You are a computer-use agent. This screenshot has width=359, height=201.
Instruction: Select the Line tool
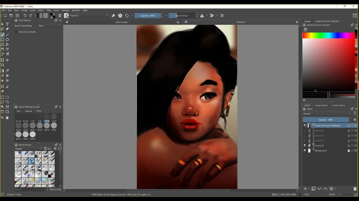pyautogui.click(x=7, y=35)
